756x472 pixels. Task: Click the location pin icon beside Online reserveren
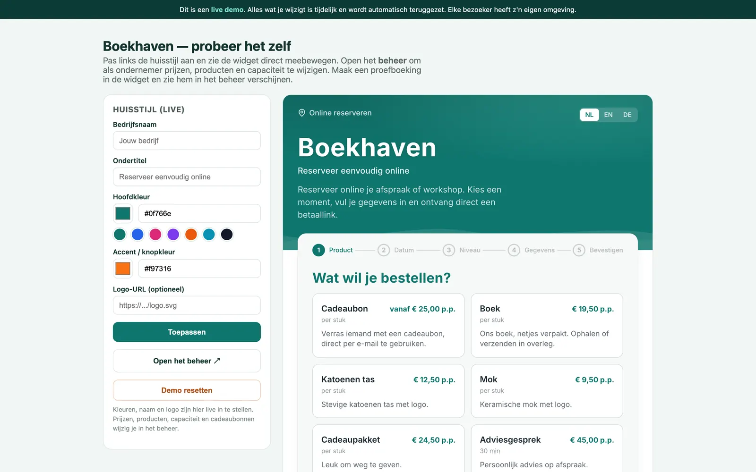301,113
